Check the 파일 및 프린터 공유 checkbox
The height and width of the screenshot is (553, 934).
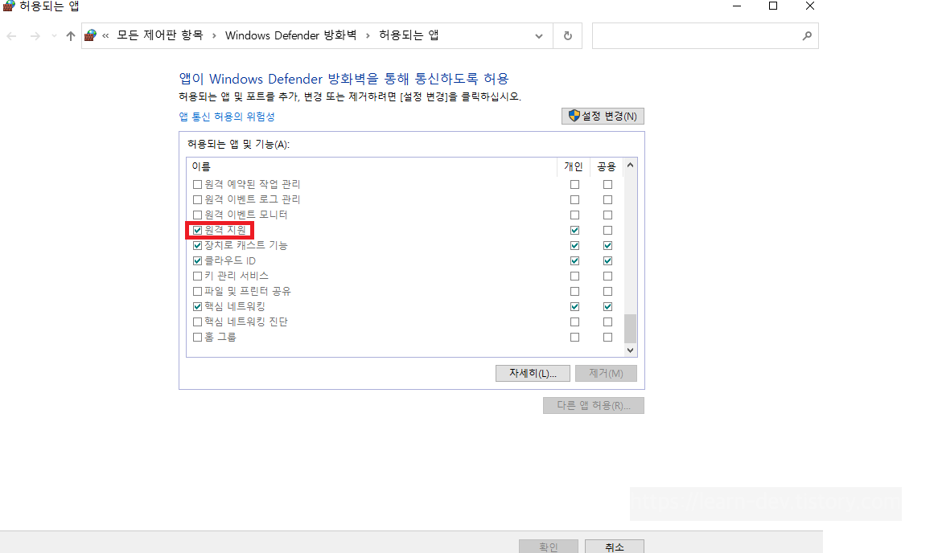click(197, 291)
